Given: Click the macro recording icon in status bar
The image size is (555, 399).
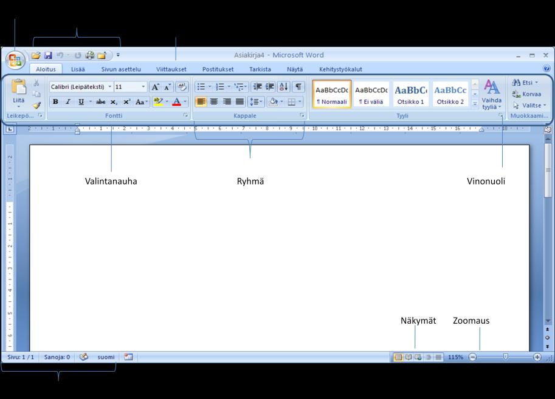Looking at the screenshot, I should click(128, 357).
